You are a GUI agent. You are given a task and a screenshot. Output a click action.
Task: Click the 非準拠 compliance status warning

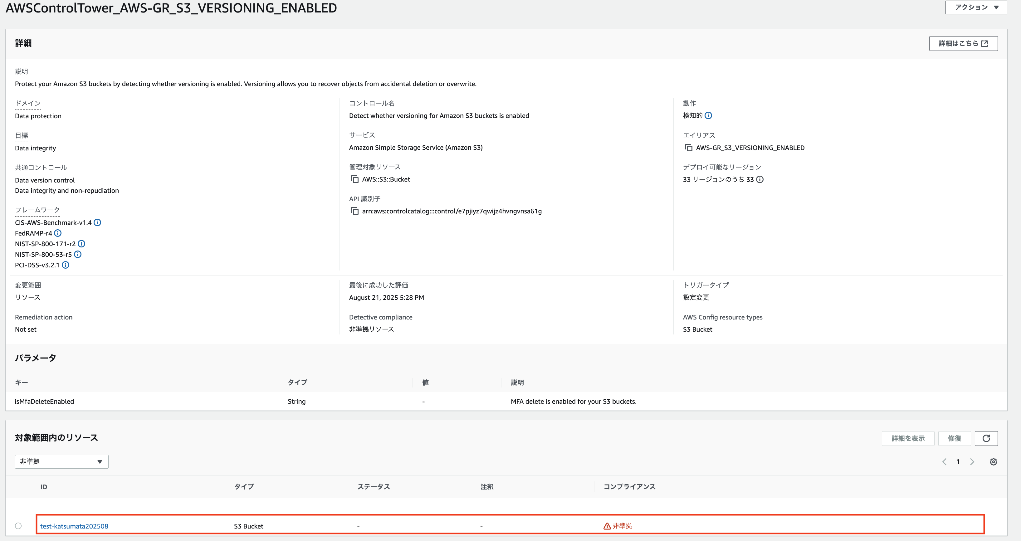(x=618, y=526)
